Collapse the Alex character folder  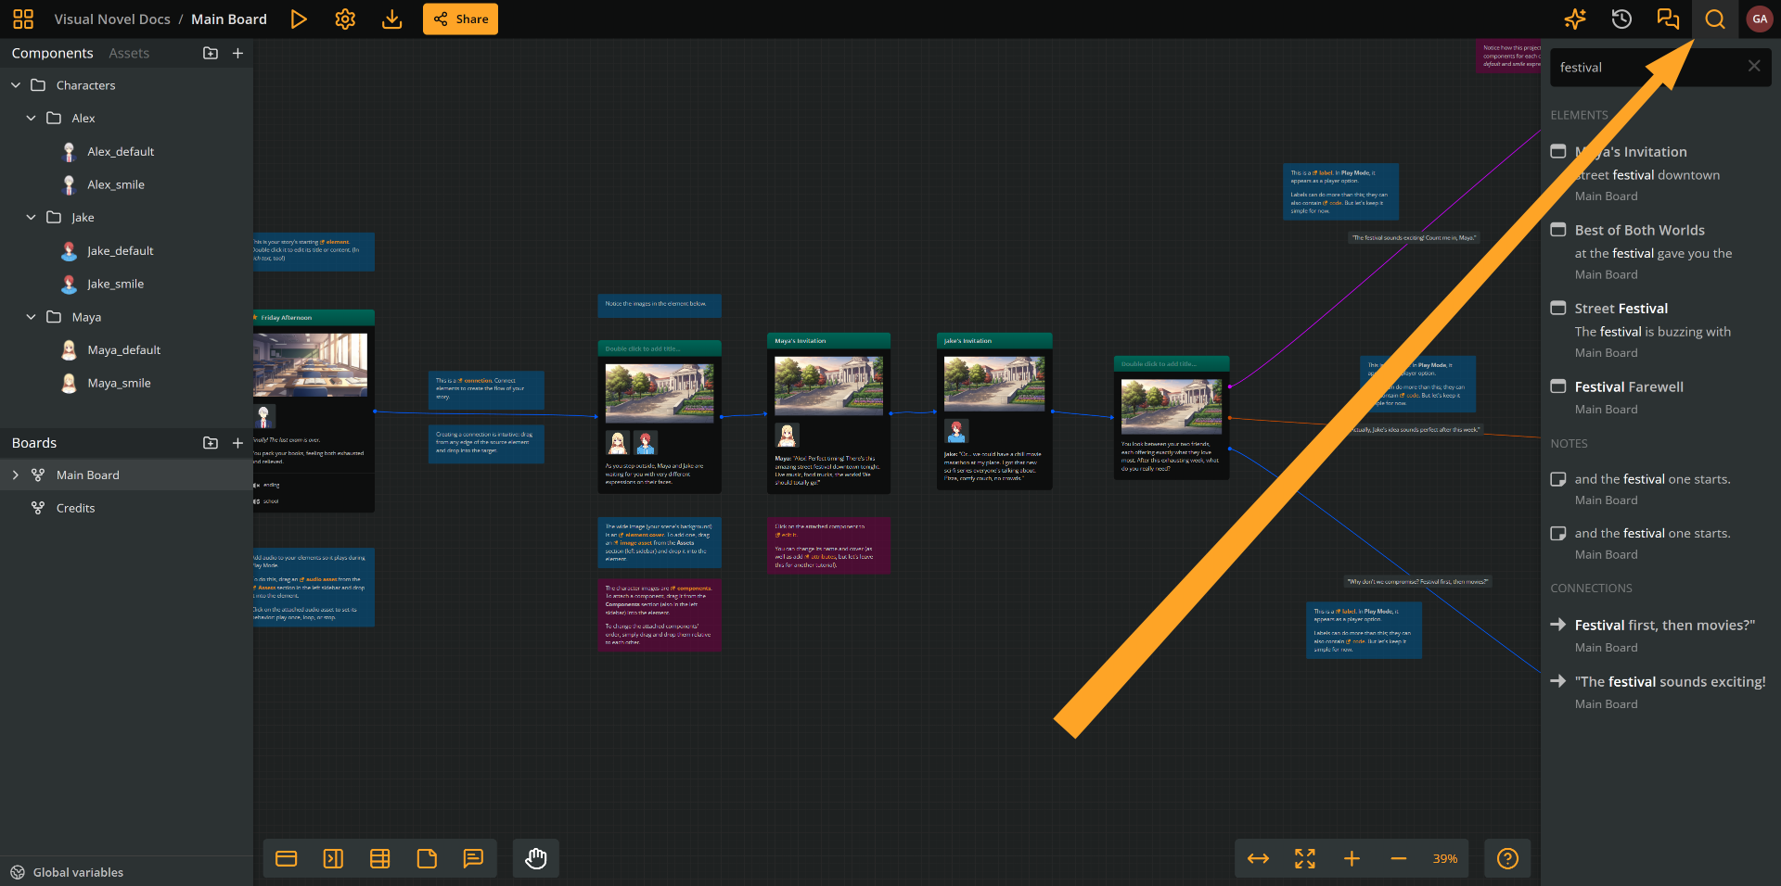coord(30,118)
